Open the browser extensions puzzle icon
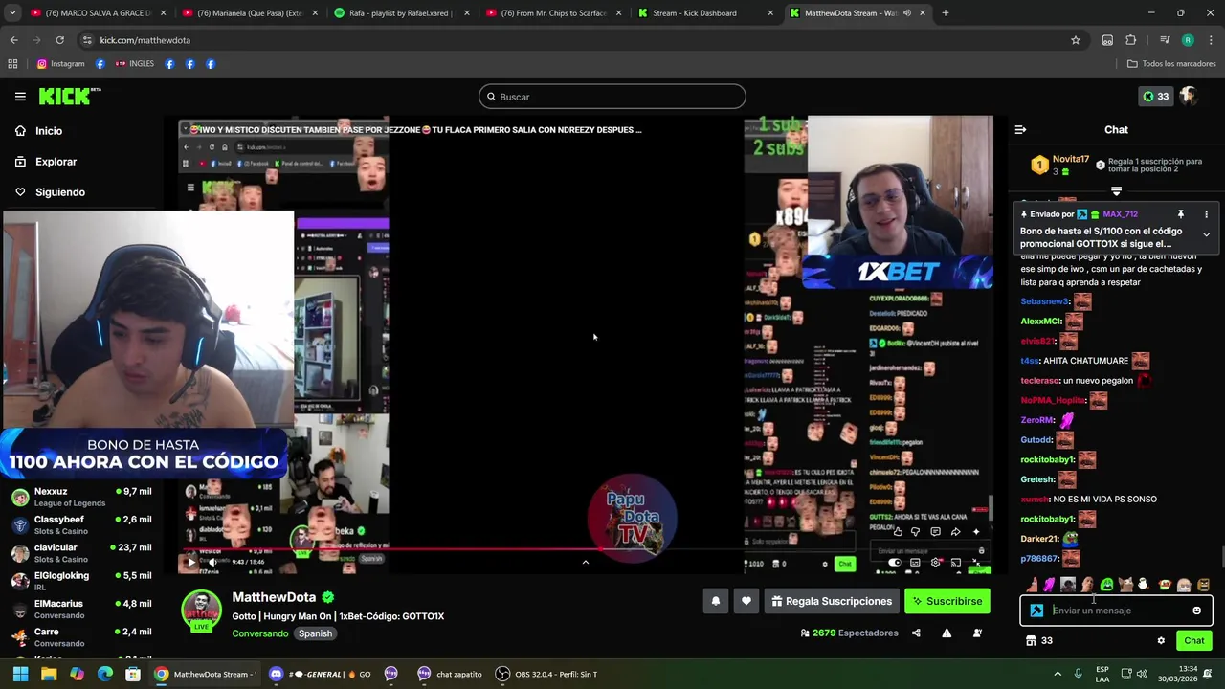This screenshot has width=1225, height=689. [1131, 40]
